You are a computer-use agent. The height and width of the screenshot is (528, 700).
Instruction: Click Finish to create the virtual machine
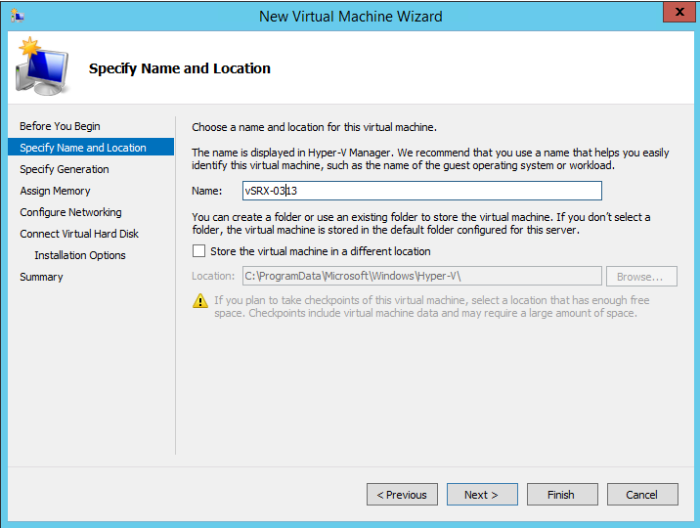tap(562, 495)
